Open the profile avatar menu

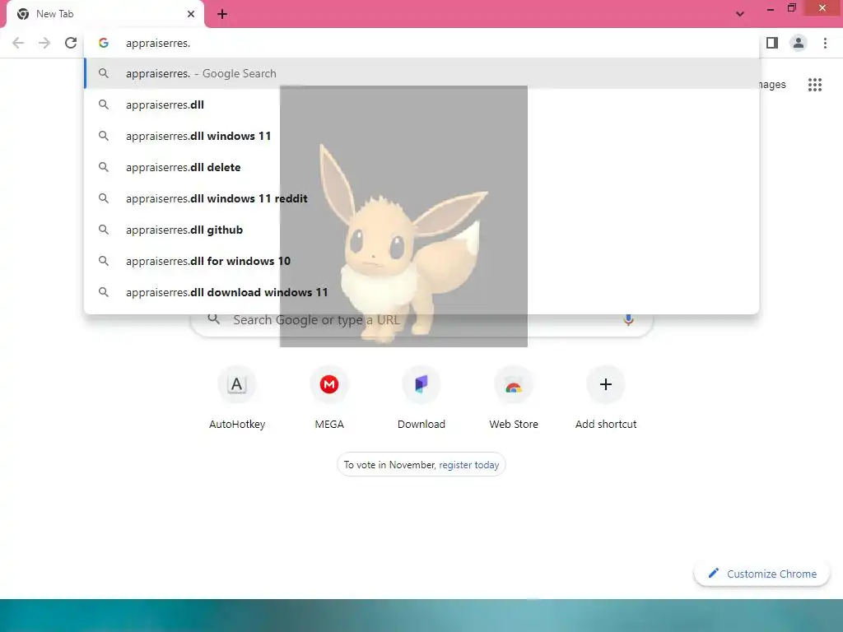799,43
